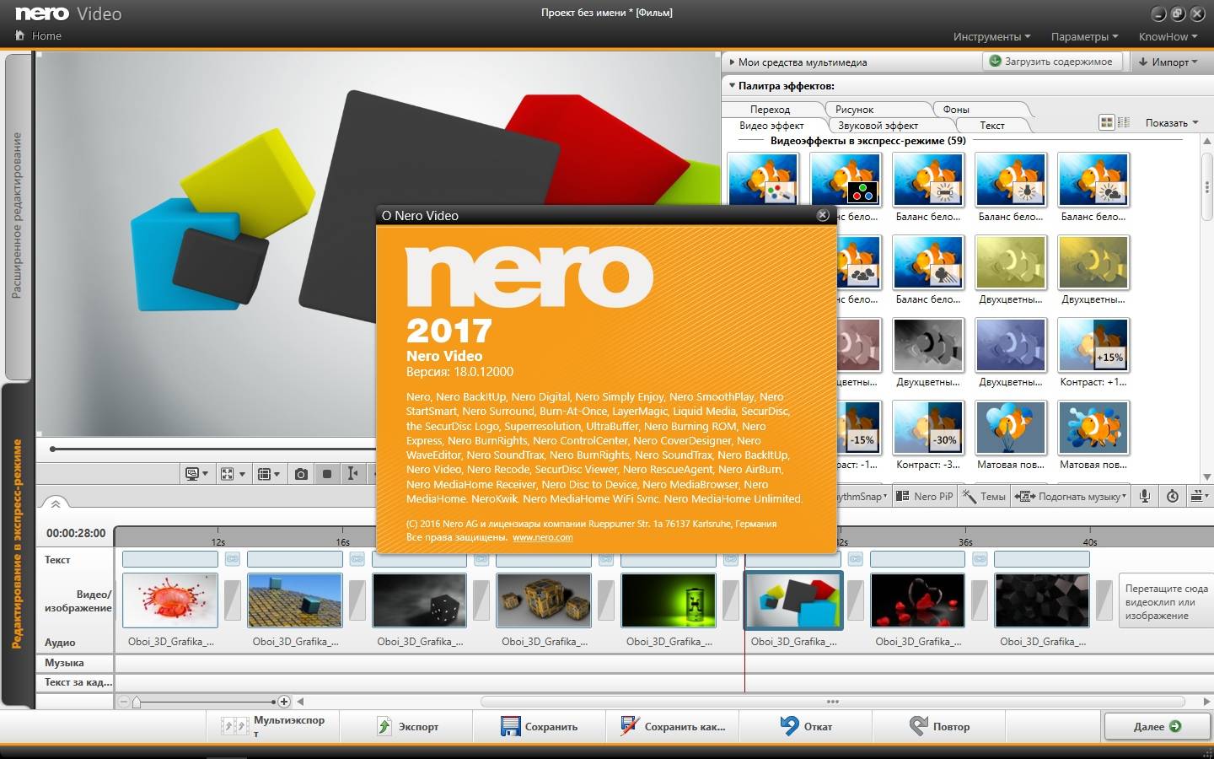Click the Откат undo button
The width and height of the screenshot is (1214, 759).
[806, 726]
